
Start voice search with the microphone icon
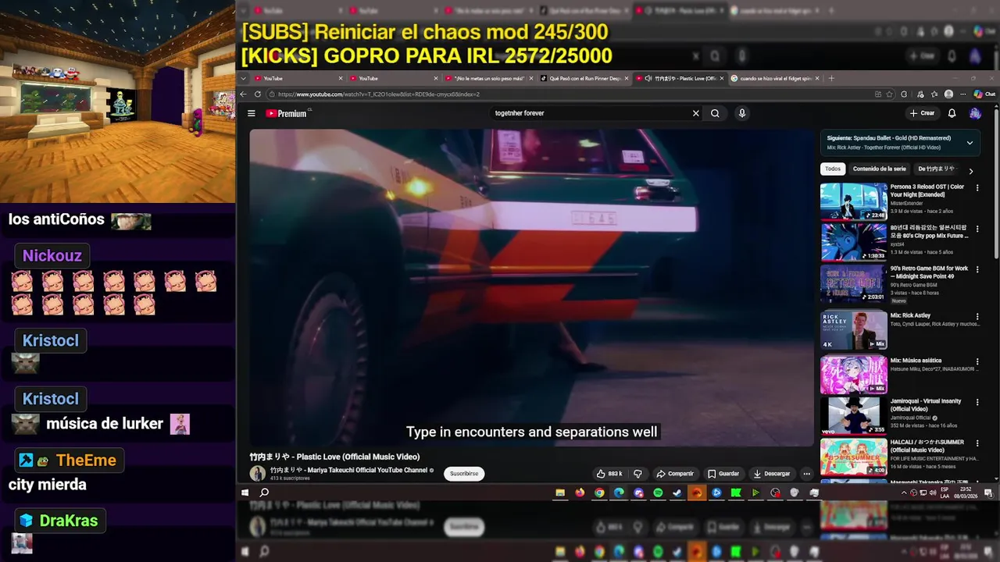point(741,113)
